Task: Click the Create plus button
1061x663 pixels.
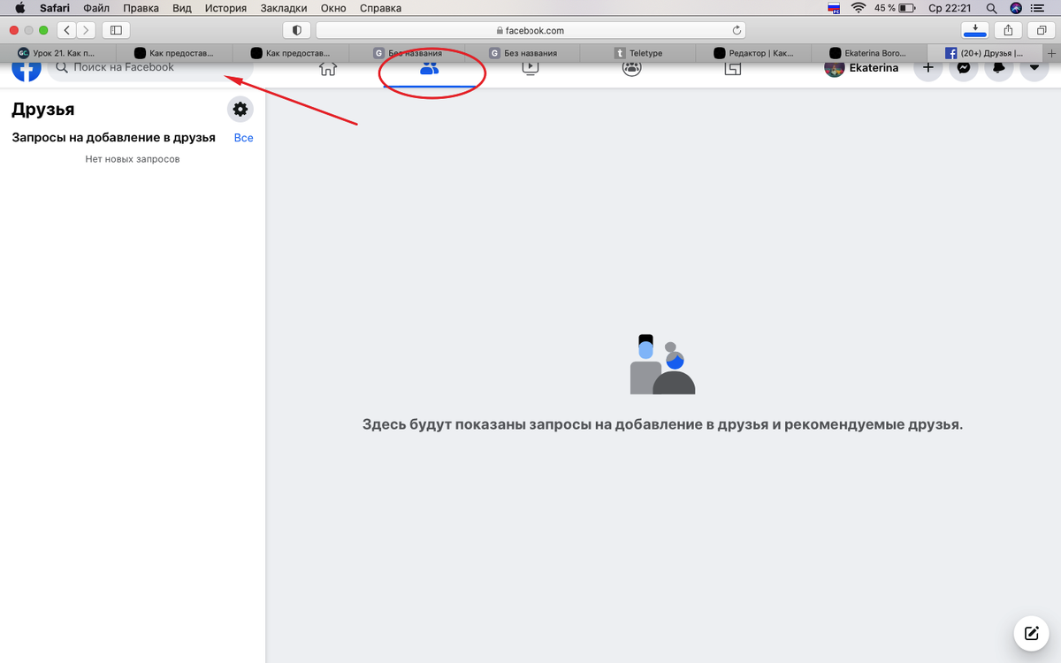Action: 927,68
